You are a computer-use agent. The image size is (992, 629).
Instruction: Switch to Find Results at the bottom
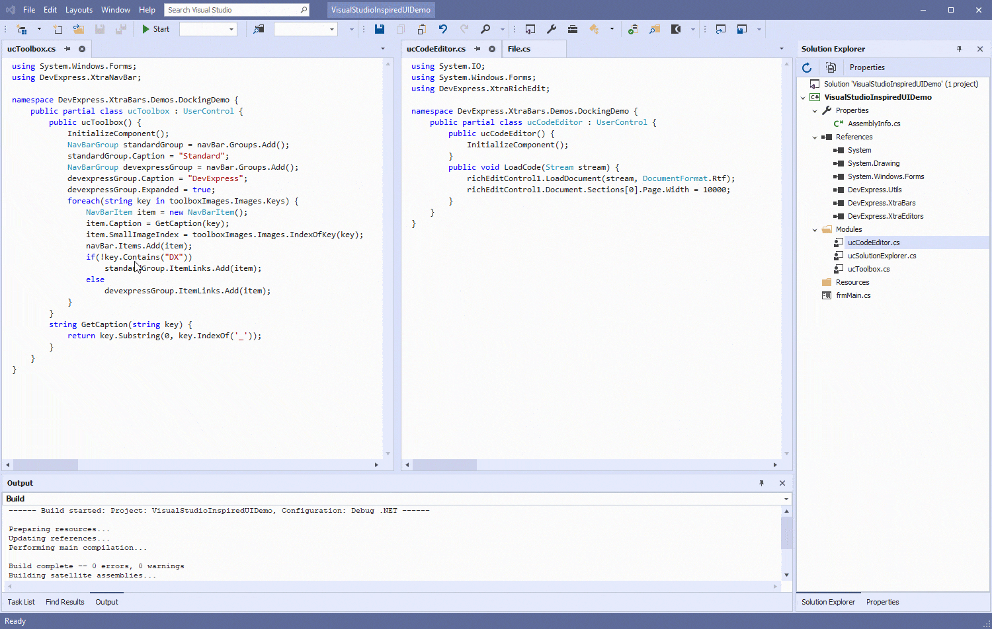(64, 602)
